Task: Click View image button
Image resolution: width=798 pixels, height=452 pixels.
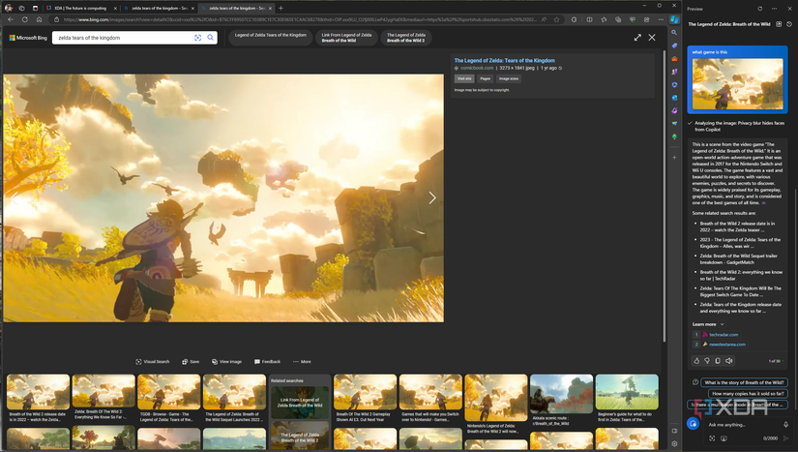Action: coord(226,362)
